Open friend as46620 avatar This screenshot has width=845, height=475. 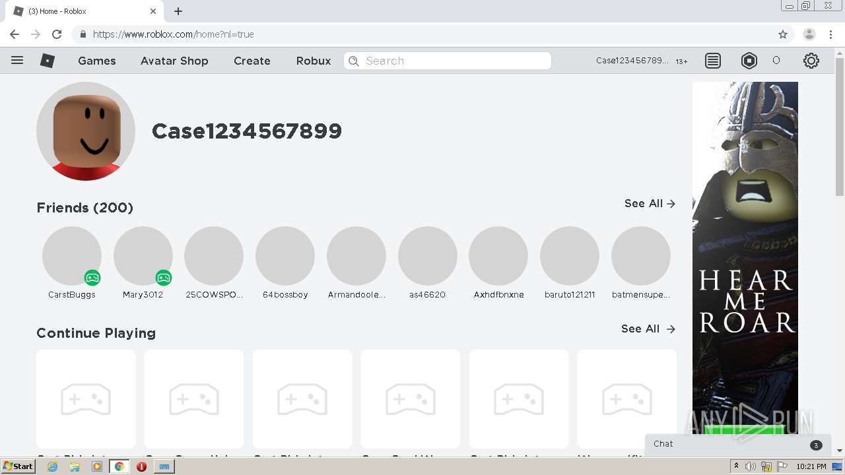(x=428, y=256)
